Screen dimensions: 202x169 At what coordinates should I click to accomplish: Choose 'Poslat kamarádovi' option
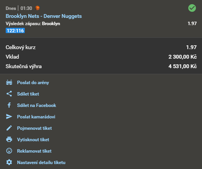point(36,117)
